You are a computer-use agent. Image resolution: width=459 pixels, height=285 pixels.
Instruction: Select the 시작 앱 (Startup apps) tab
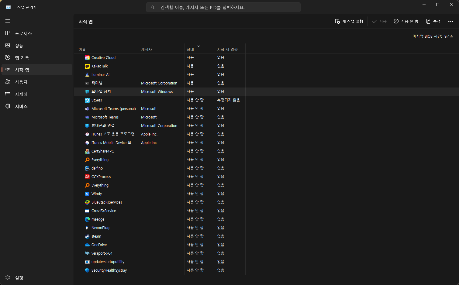click(37, 70)
